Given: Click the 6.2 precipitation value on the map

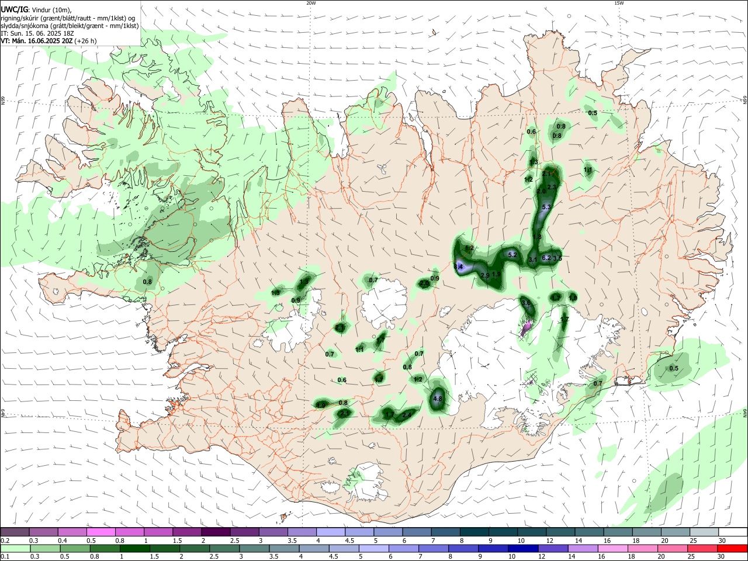Looking at the screenshot, I should (x=546, y=258).
